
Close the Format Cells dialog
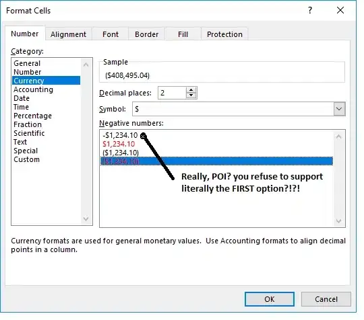click(x=340, y=10)
